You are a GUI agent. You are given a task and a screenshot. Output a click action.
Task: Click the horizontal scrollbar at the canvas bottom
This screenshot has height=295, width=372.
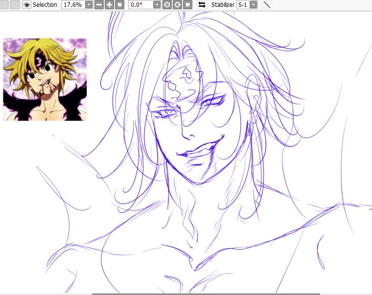pos(206,294)
